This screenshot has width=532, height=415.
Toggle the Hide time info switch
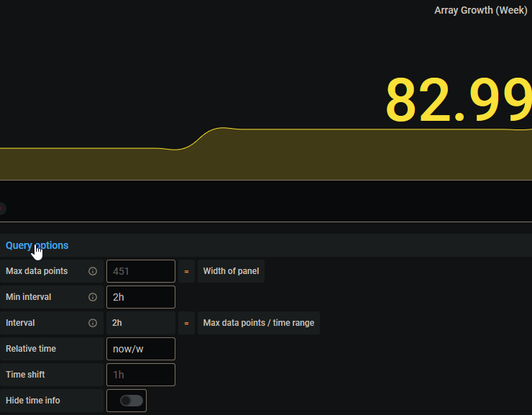tap(132, 401)
